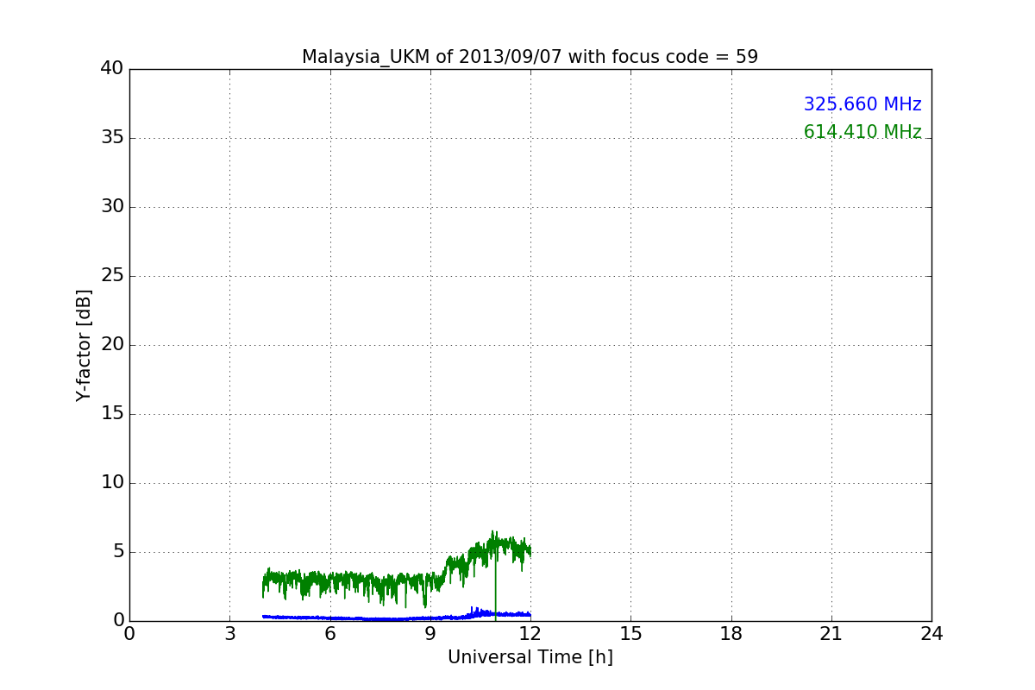Click the y-axis tick label 30
The width and height of the screenshot is (1035, 690).
[x=112, y=207]
